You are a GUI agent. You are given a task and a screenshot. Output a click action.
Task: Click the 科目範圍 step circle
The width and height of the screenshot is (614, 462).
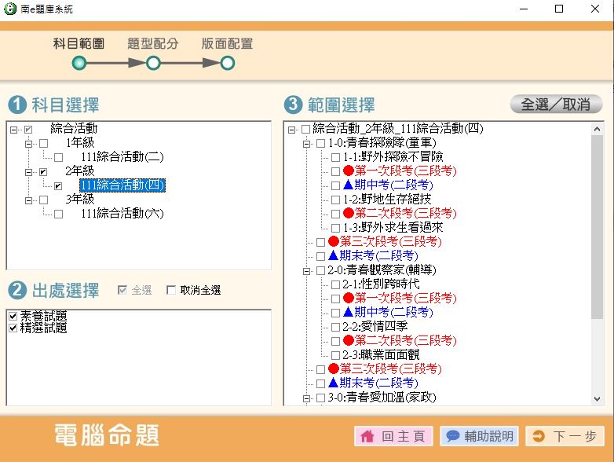pyautogui.click(x=79, y=63)
